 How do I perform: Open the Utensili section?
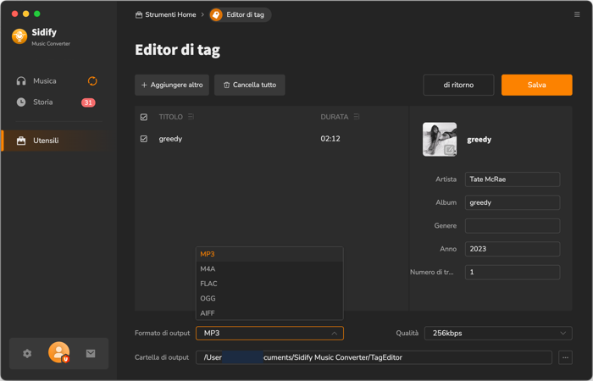(56, 141)
